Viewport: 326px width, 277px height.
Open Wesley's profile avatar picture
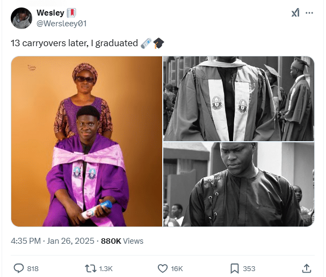[x=21, y=18]
